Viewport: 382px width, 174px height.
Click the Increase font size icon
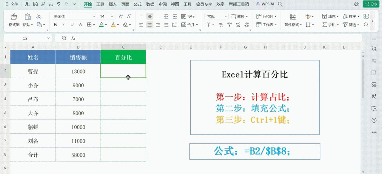pyautogui.click(x=121, y=16)
